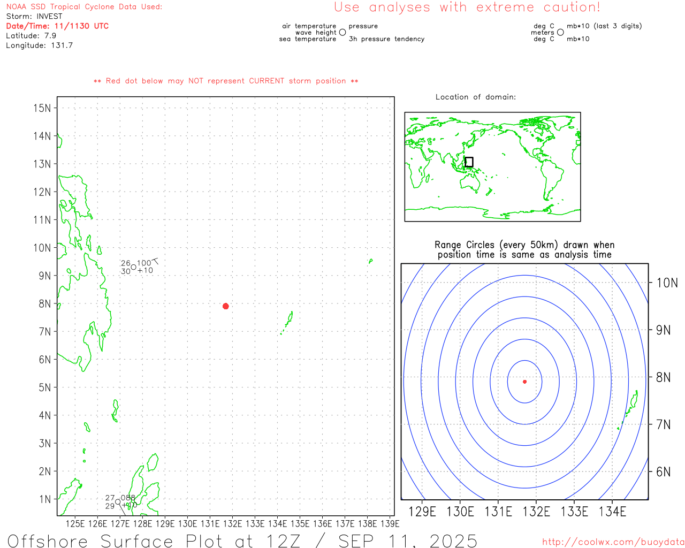Click the small island outline near 138E 9.5N
This screenshot has width=685, height=548.
pyautogui.click(x=370, y=261)
